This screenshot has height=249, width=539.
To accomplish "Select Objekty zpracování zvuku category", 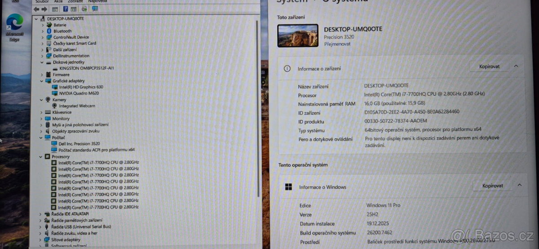I will tap(75, 131).
